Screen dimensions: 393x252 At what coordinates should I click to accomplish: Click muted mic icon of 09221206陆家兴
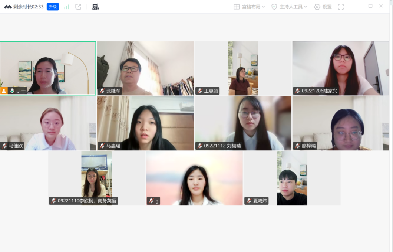pos(297,91)
